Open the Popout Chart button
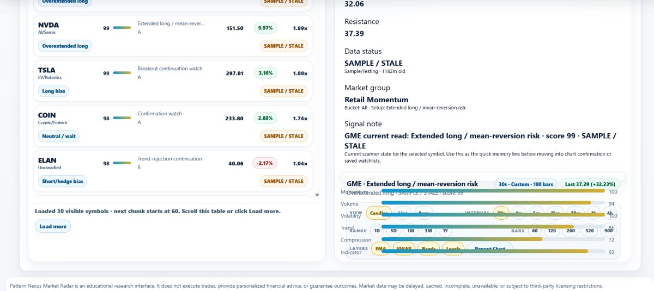Screen dimensions: 654x291 489,249
